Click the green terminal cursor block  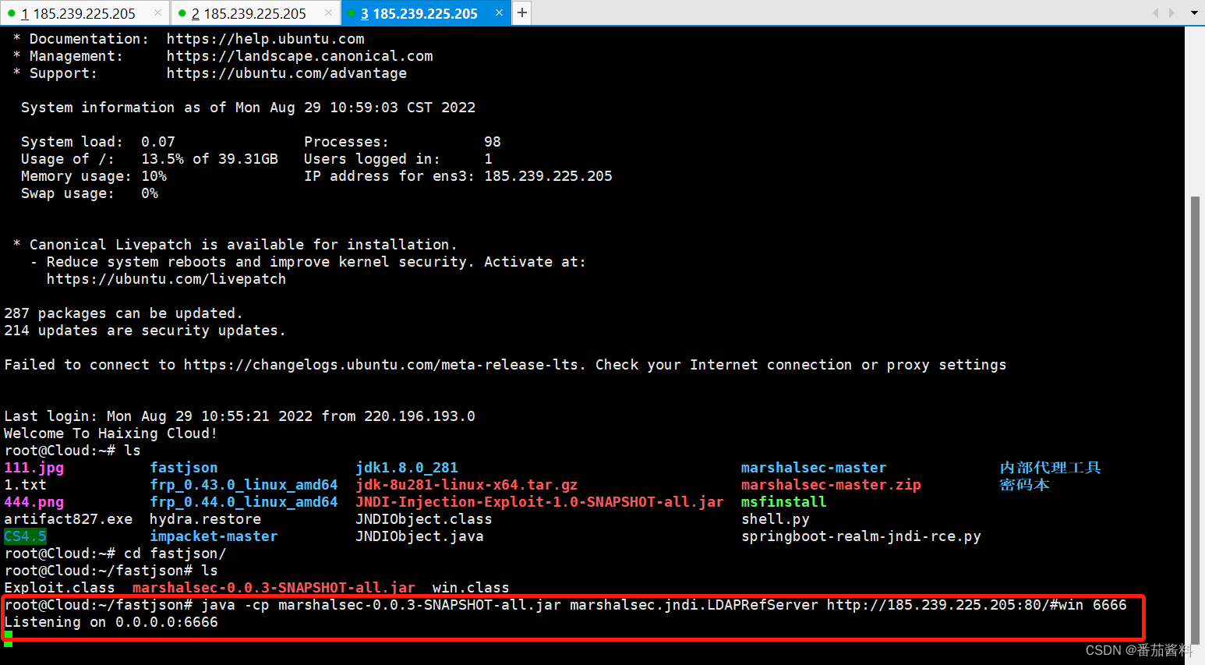8,639
